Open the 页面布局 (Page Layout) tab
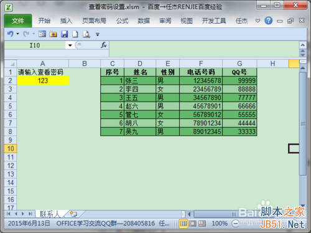This screenshot has height=233, width=311. pyautogui.click(x=94, y=21)
